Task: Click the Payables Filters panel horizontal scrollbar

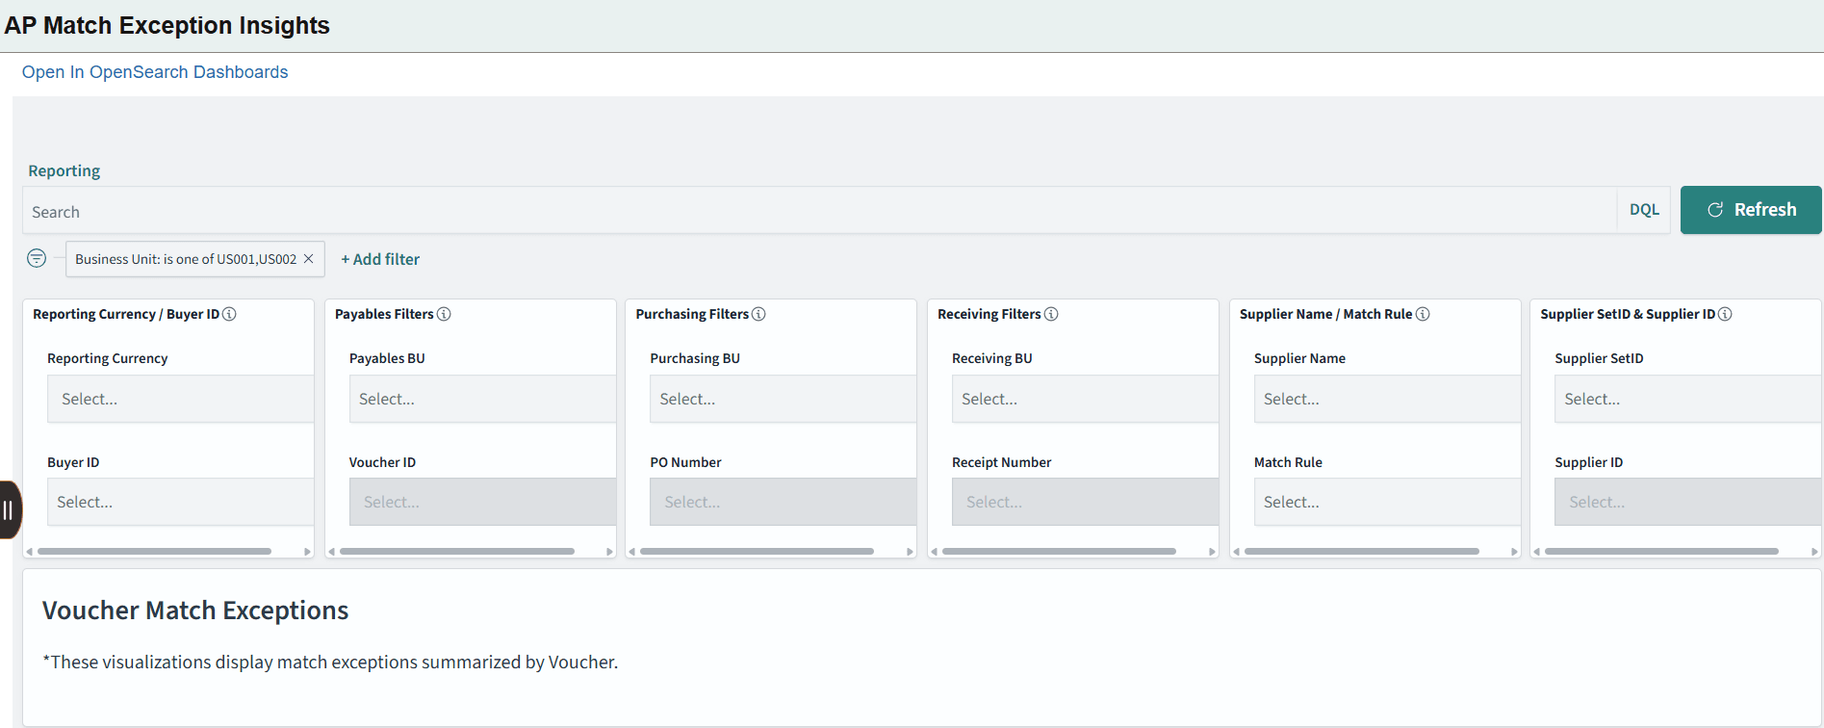Action: coord(456,551)
